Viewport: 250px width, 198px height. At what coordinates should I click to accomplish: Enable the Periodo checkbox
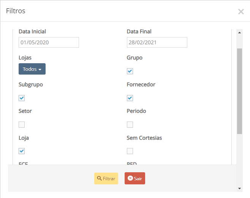pyautogui.click(x=130, y=125)
